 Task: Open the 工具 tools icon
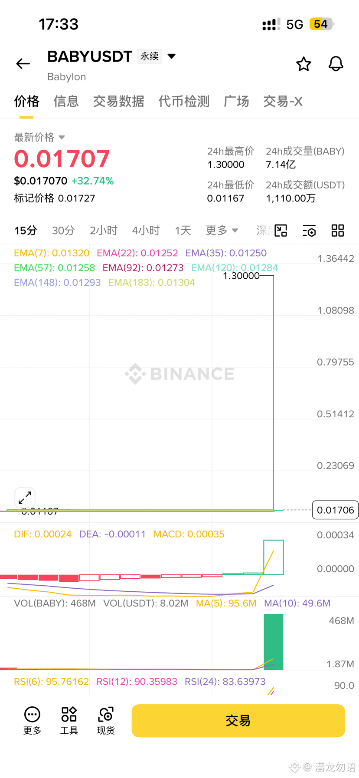click(x=69, y=721)
